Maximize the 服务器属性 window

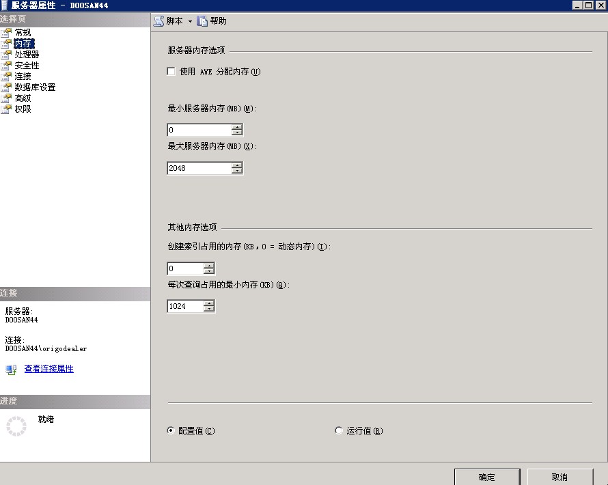pyautogui.click(x=589, y=5)
